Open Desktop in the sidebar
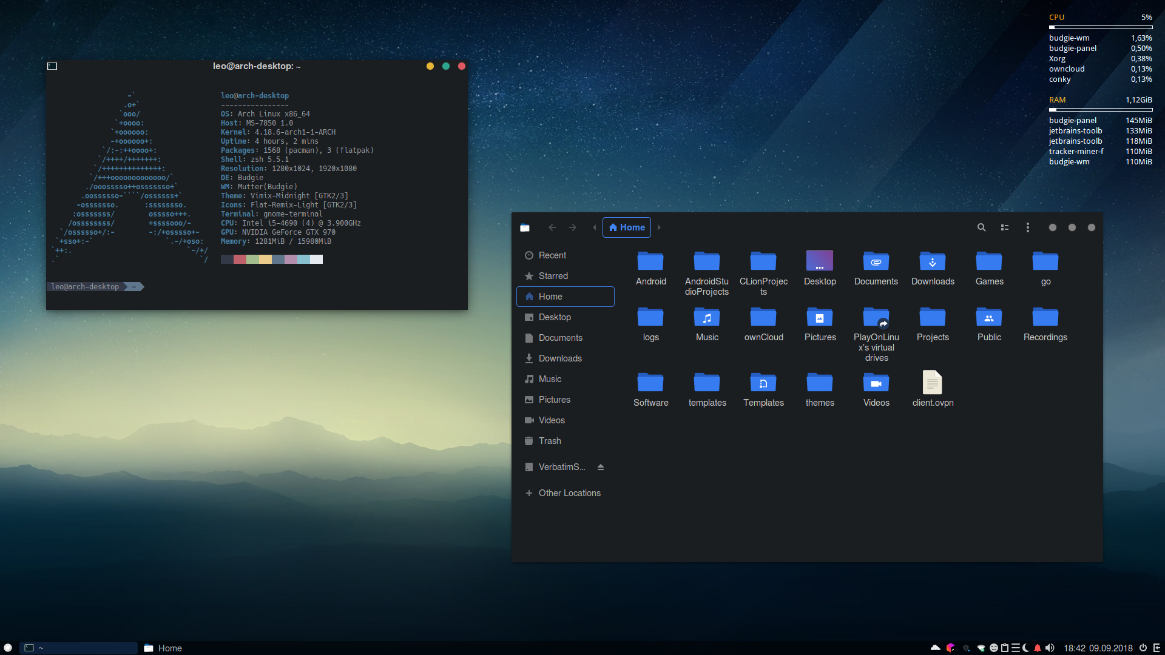 point(565,317)
